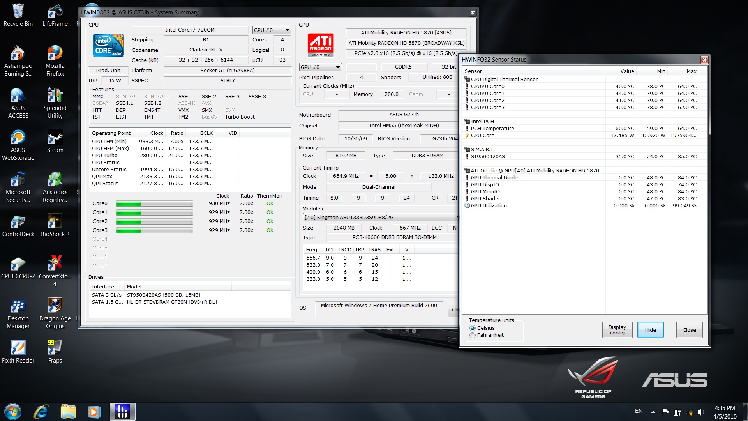The width and height of the screenshot is (748, 421).
Task: Open Windows Explorer from taskbar
Action: coord(68,412)
